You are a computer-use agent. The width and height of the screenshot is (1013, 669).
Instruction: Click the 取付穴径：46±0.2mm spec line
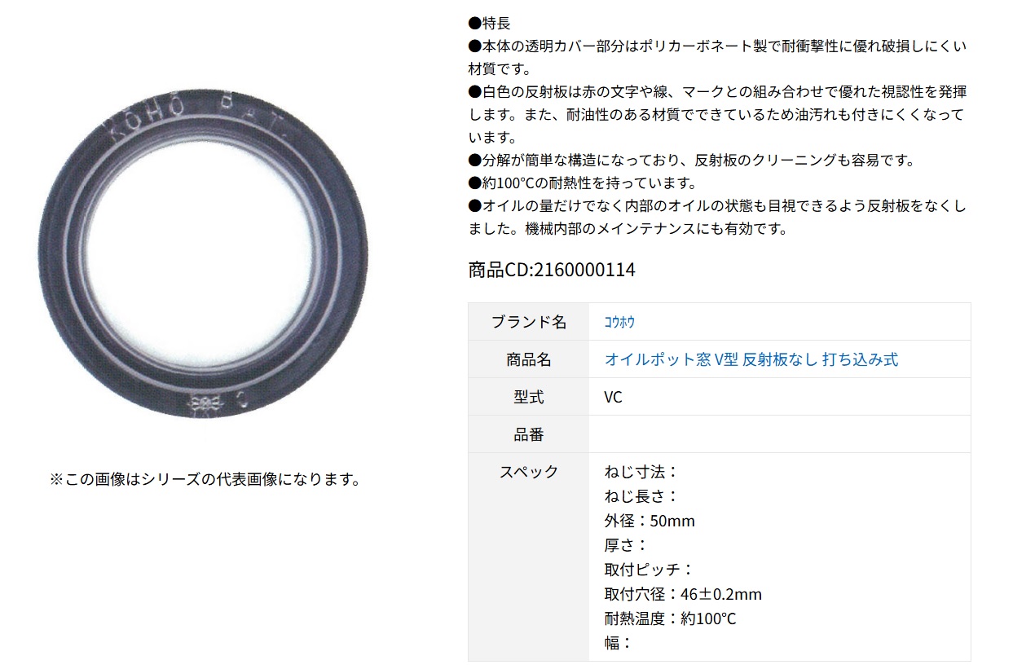683,594
